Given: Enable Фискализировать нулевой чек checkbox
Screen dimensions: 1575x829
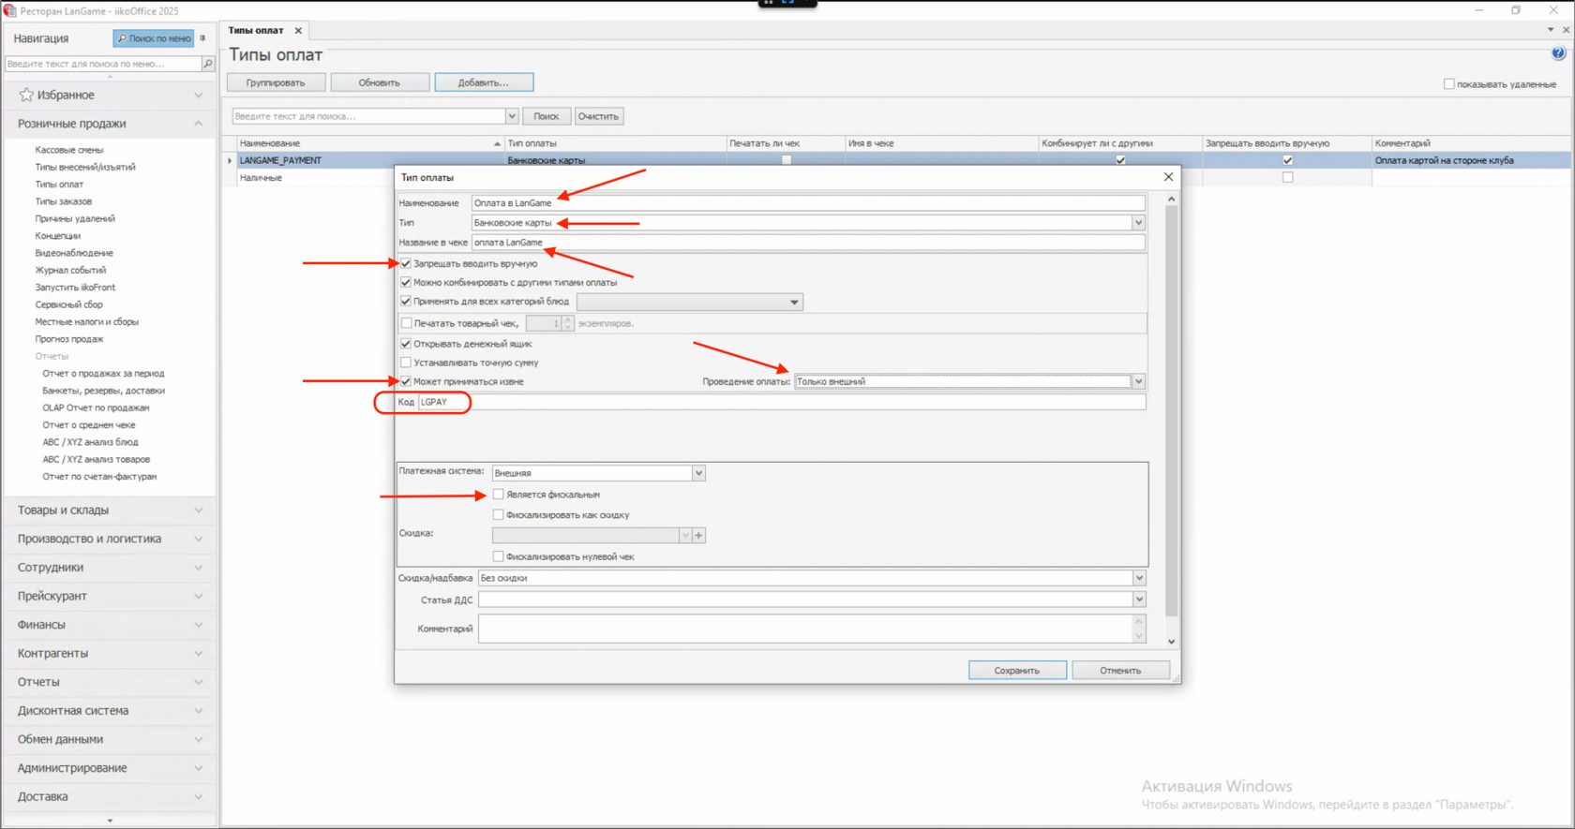Looking at the screenshot, I should coord(498,556).
